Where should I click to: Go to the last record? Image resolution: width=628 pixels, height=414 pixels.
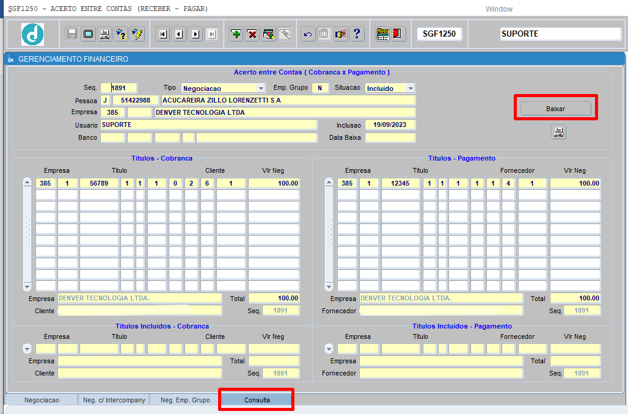click(212, 34)
